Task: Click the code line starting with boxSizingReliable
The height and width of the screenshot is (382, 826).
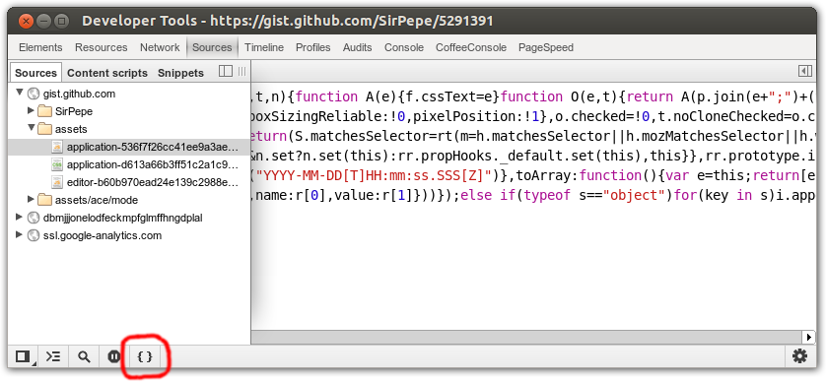Action: 533,116
